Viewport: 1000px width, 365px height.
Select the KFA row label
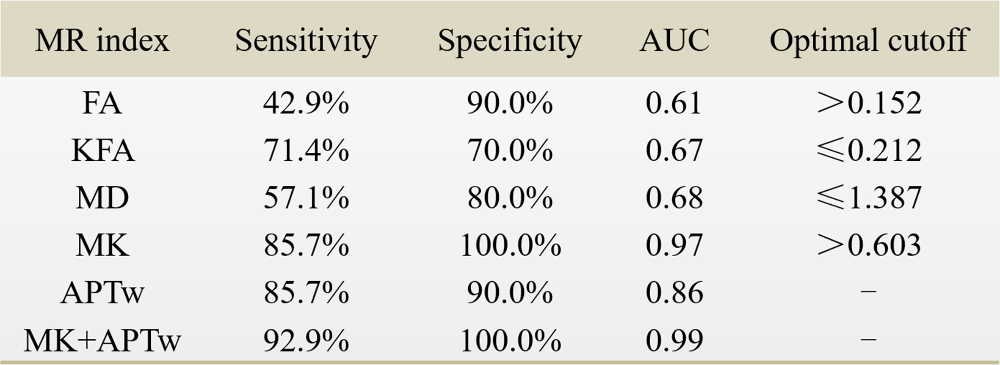[103, 151]
